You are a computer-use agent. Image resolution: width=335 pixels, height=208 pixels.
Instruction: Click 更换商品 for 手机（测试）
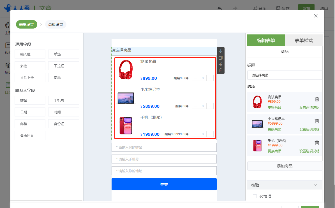click(274, 151)
